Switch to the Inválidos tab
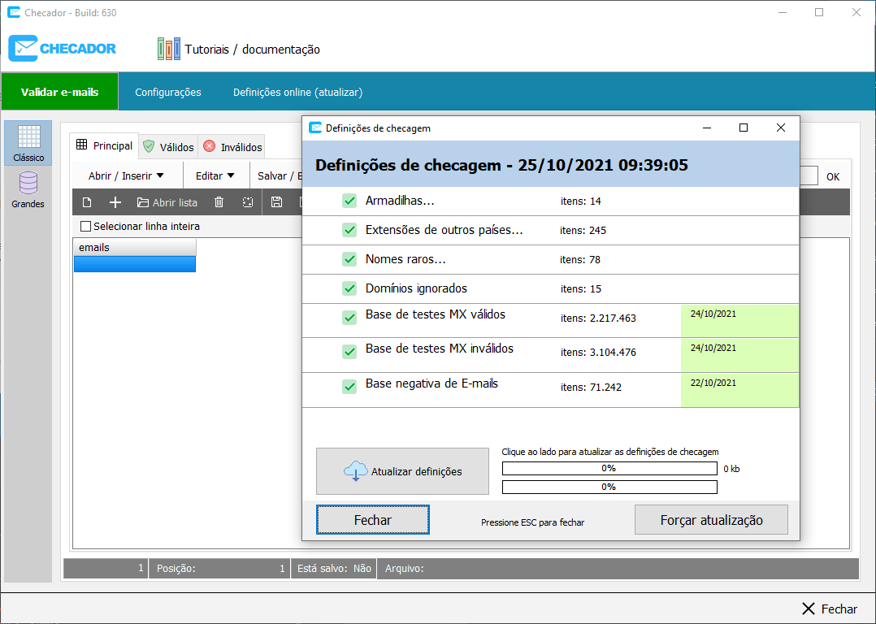 [233, 147]
